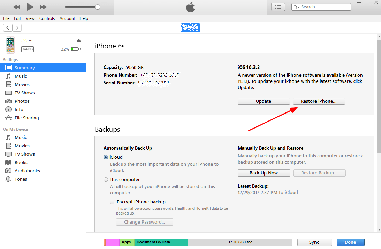Screen dimensions: 381x249
Task: Click the Latest Backup date text
Action: tap(268, 193)
